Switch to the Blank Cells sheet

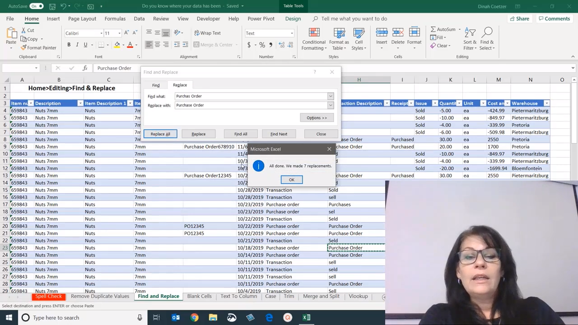click(199, 296)
